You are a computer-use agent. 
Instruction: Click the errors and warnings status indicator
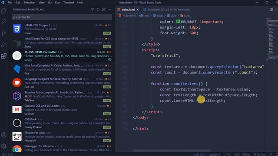[x=7, y=155]
